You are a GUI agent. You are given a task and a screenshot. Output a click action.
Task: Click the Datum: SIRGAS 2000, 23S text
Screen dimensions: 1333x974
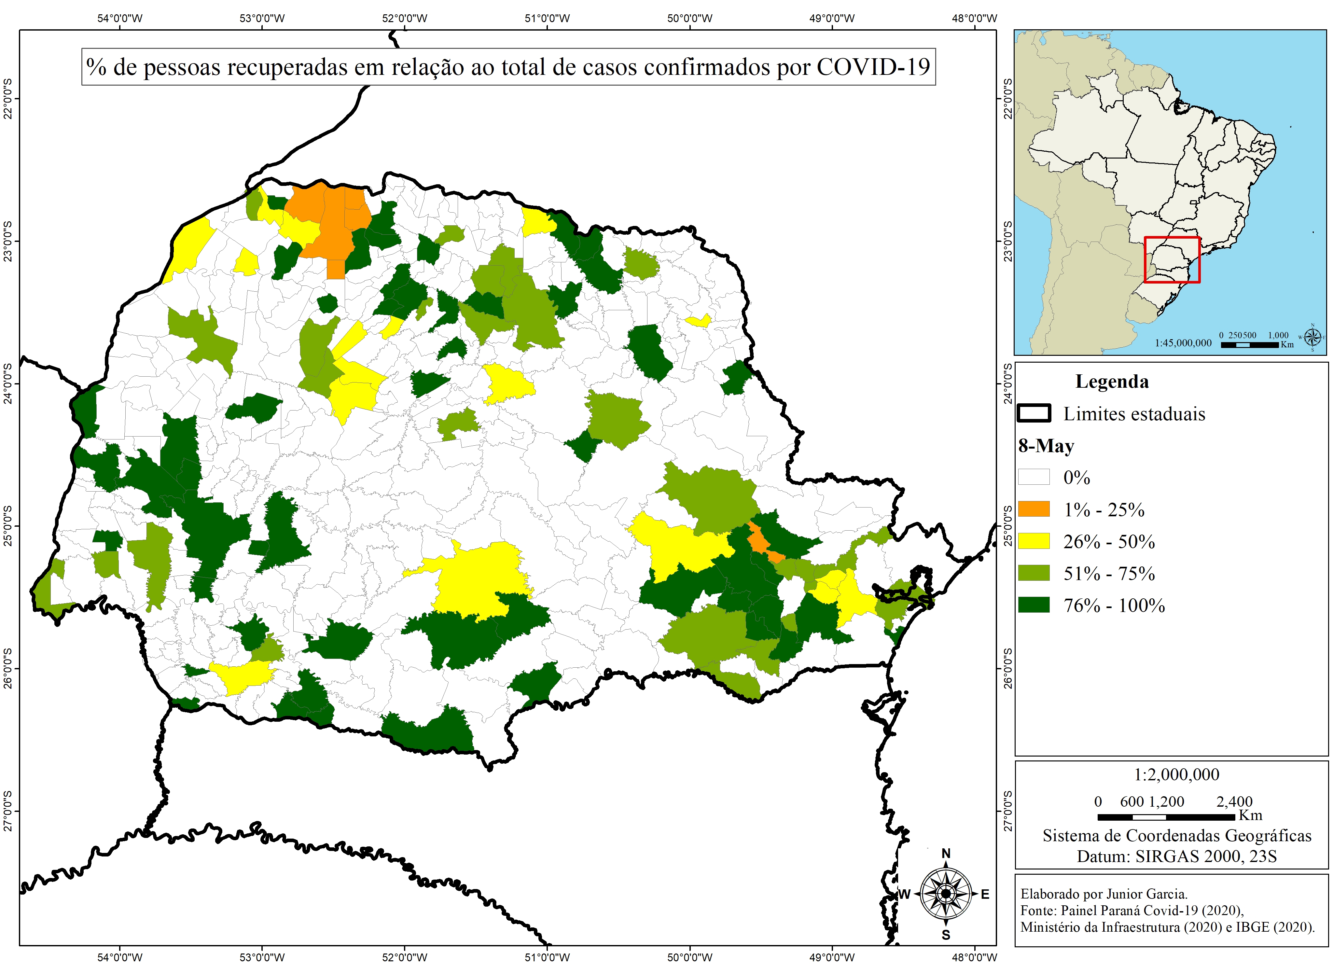(x=1176, y=856)
